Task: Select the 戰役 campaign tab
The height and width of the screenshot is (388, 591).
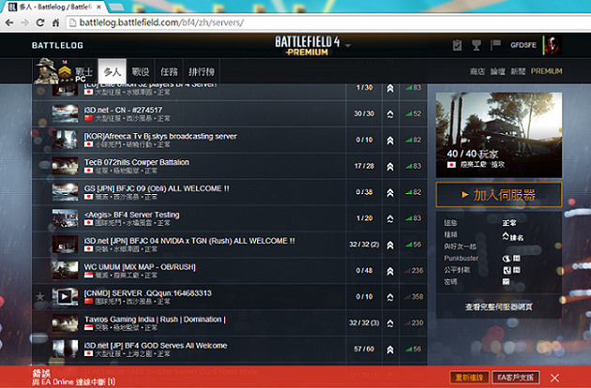Action: point(140,71)
